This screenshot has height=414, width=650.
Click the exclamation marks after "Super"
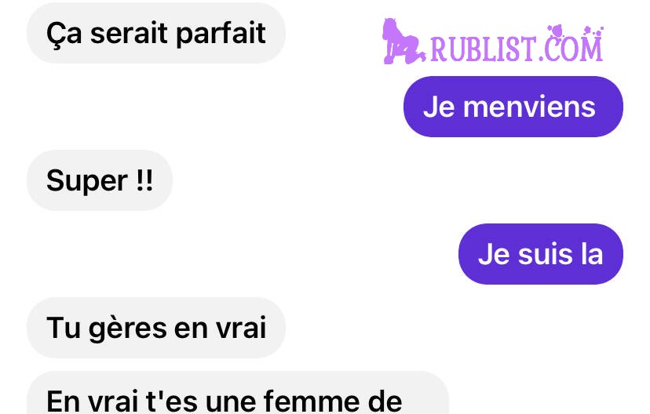144,180
